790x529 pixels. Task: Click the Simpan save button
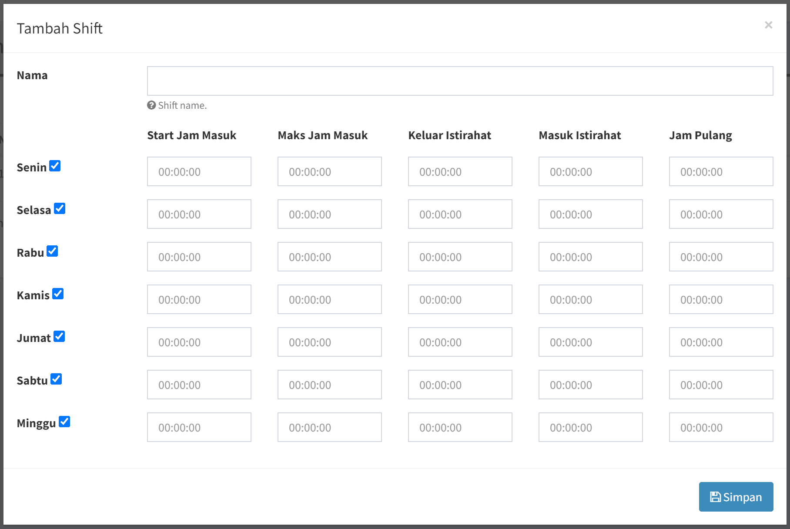736,497
